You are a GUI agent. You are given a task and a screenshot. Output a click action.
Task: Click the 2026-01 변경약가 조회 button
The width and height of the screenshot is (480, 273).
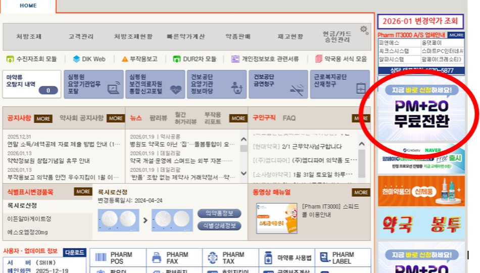coord(420,21)
